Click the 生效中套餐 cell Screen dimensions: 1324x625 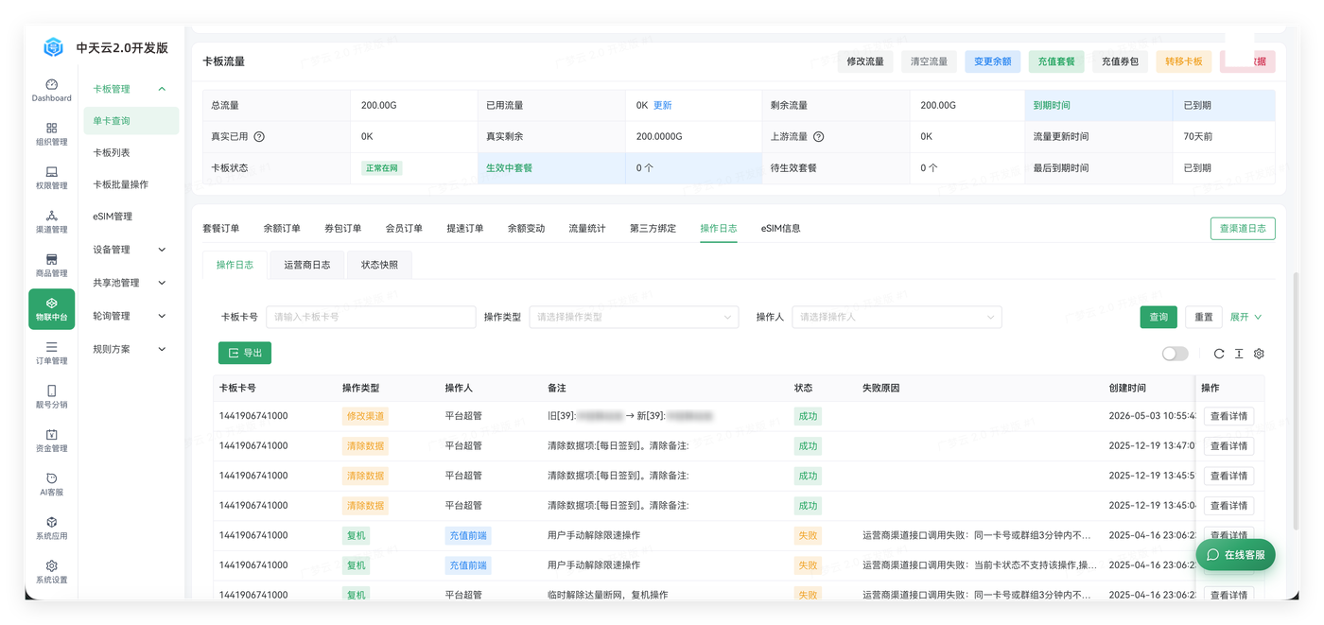click(550, 167)
